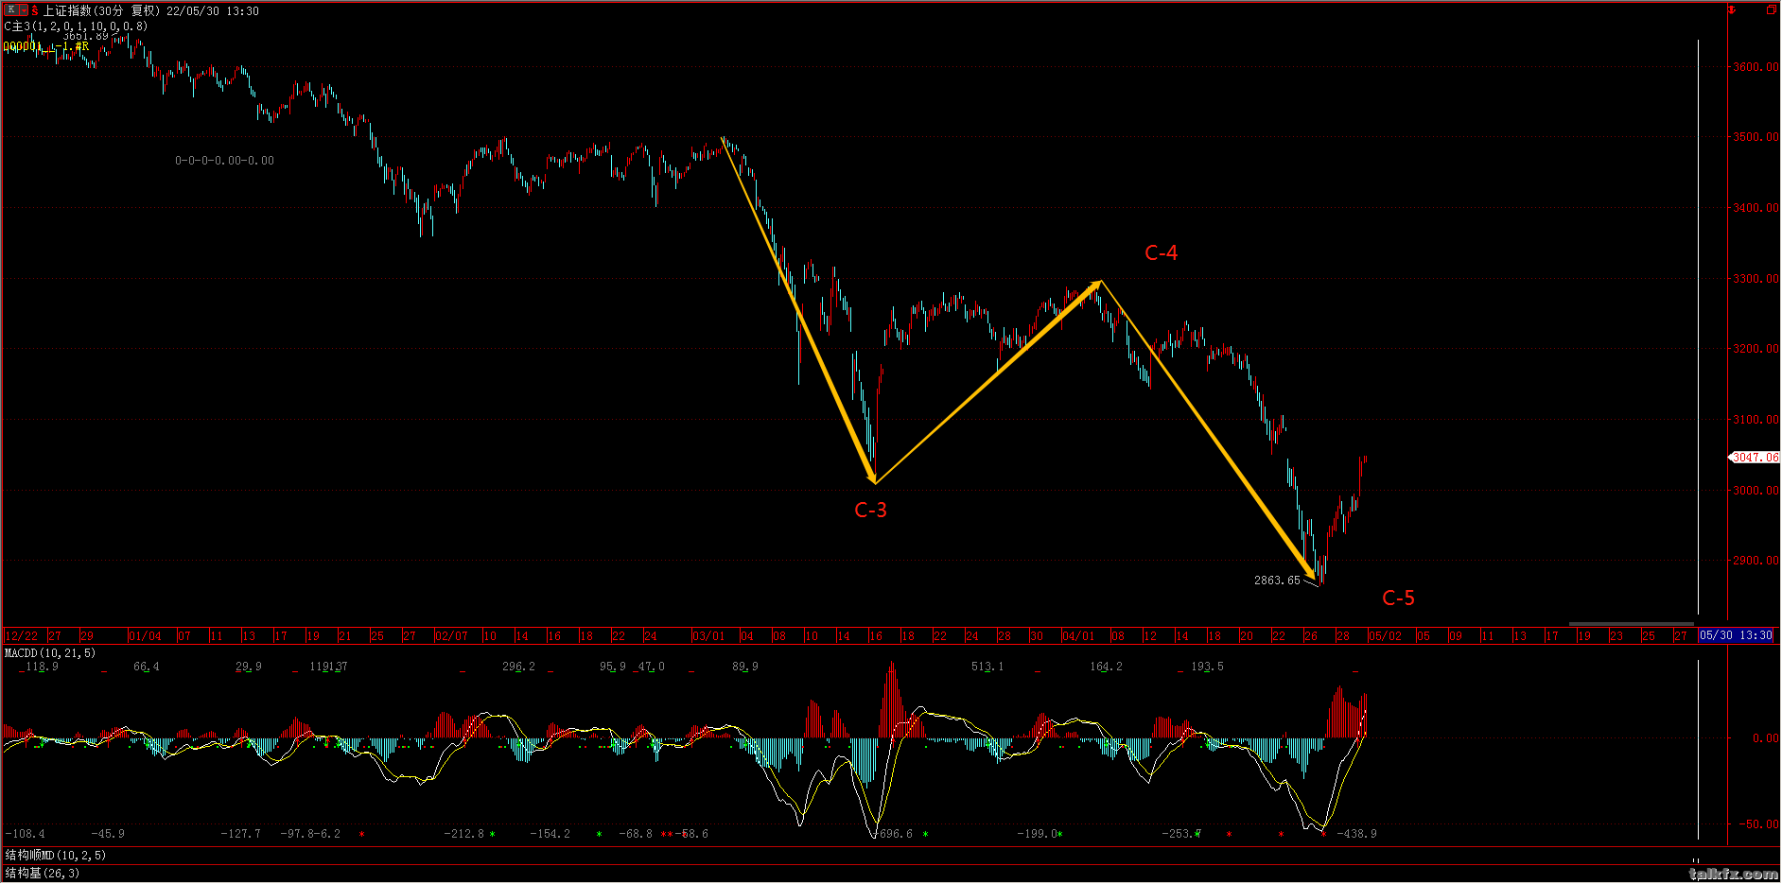Click the high price label 3651.89
Viewport: 1782px width, 884px height.
86,36
